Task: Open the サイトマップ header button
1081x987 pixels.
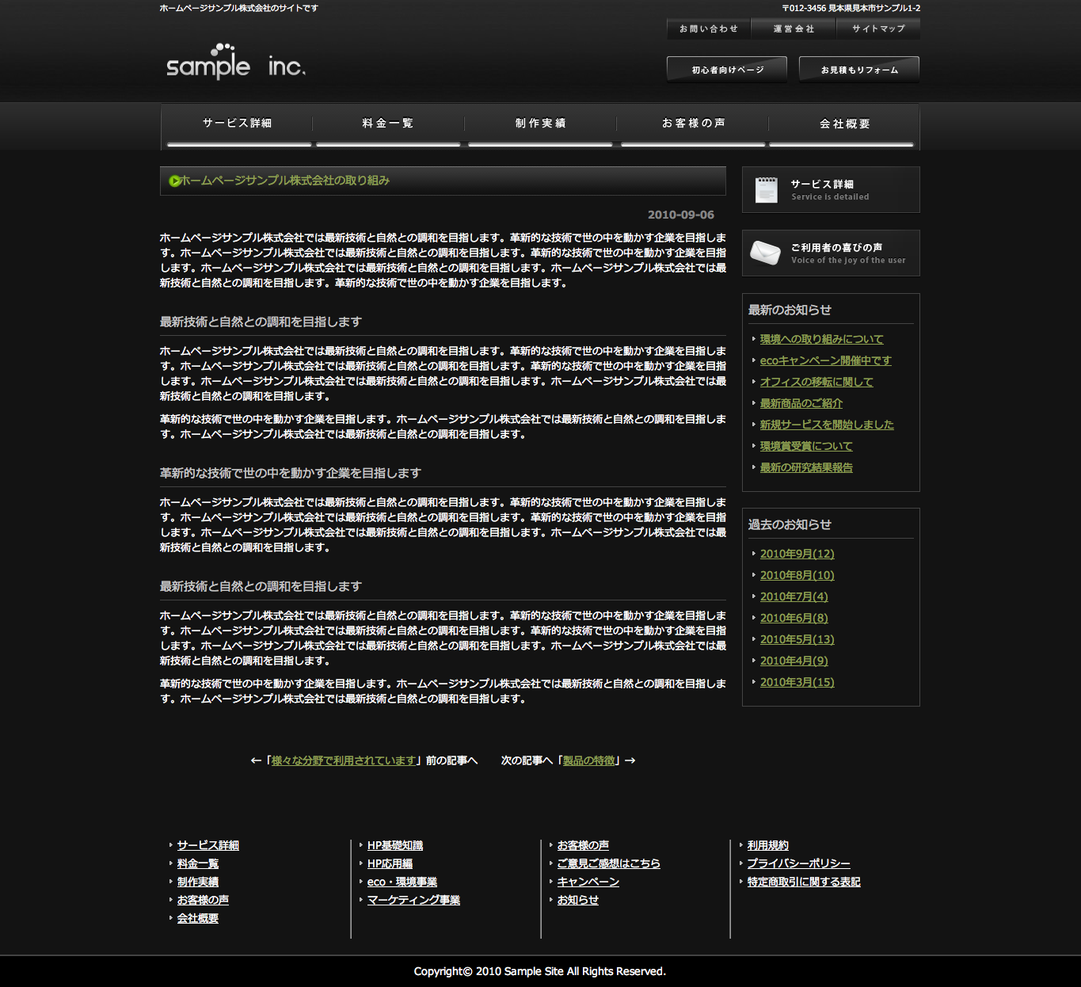Action: coord(878,29)
